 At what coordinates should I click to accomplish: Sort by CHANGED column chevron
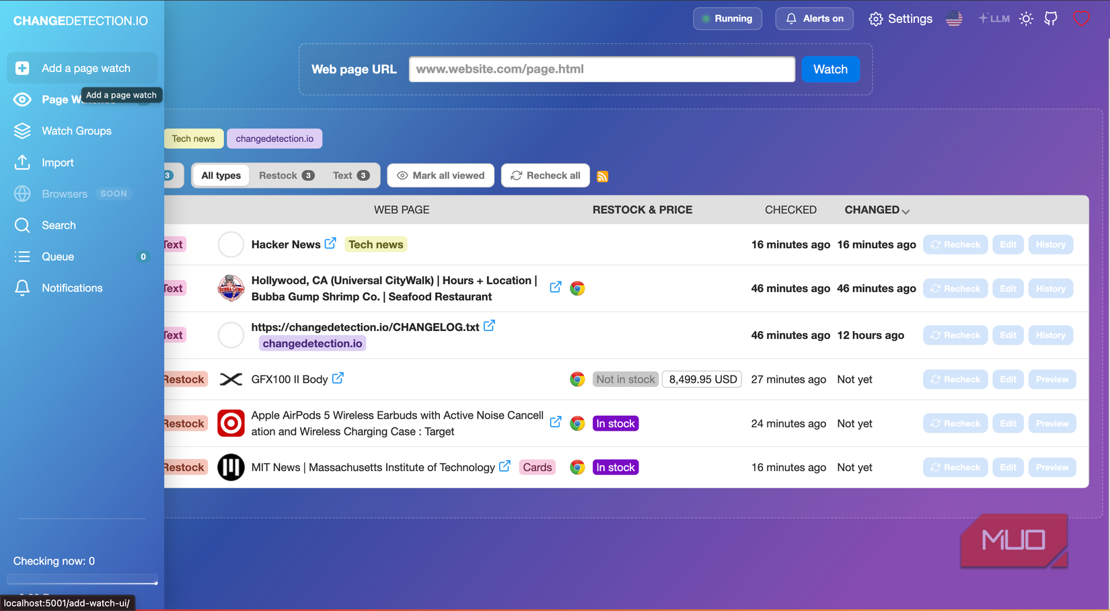coord(905,211)
